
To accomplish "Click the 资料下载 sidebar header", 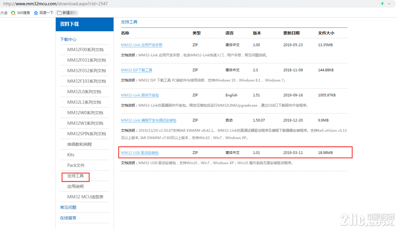I will pos(85,24).
